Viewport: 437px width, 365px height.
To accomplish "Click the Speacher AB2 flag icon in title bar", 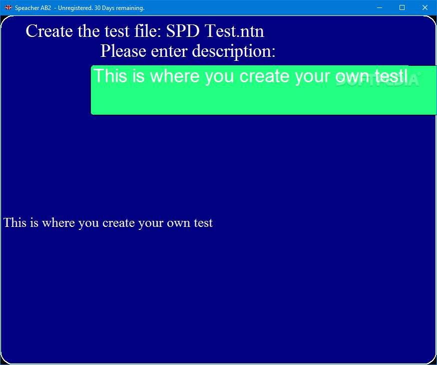I will (8, 8).
